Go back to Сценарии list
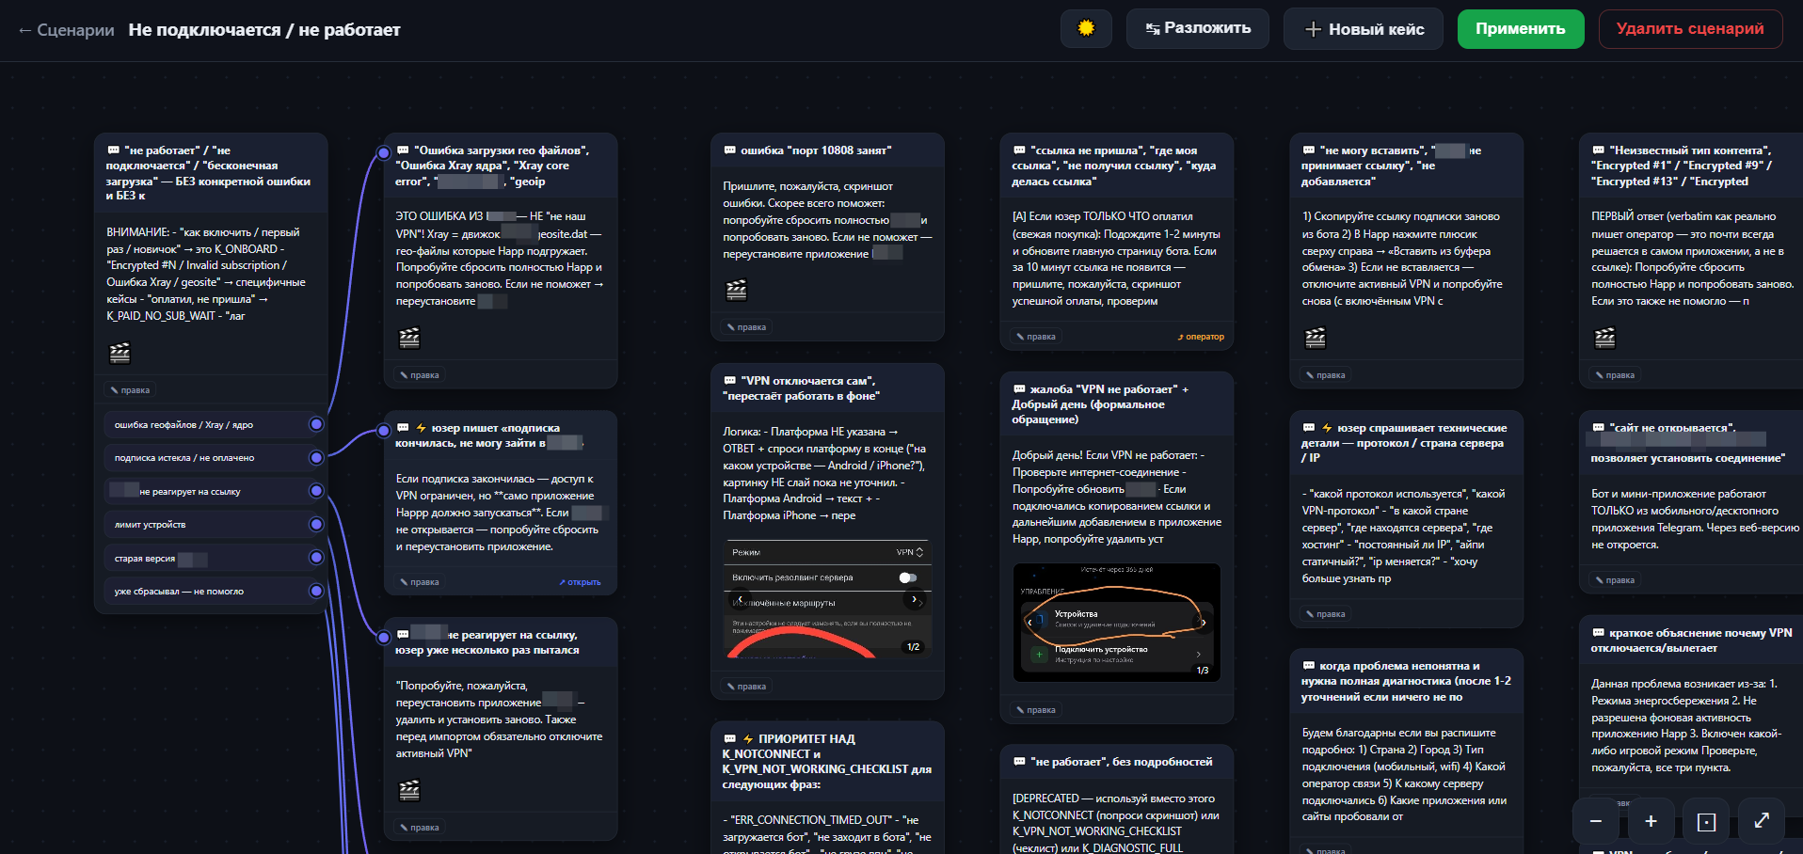 coord(66,30)
